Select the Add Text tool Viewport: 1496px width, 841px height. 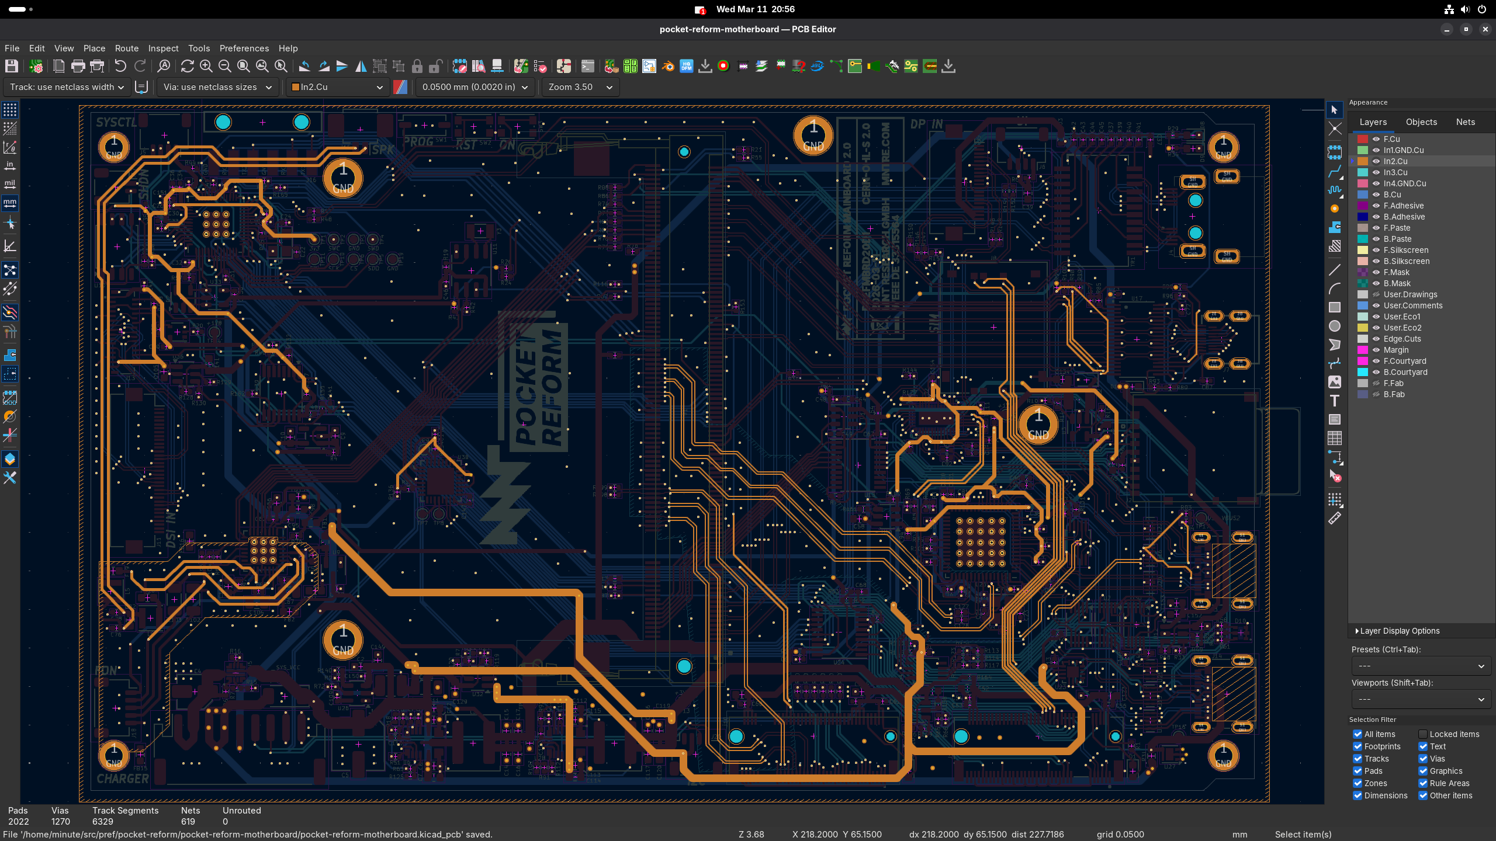pos(1335,401)
